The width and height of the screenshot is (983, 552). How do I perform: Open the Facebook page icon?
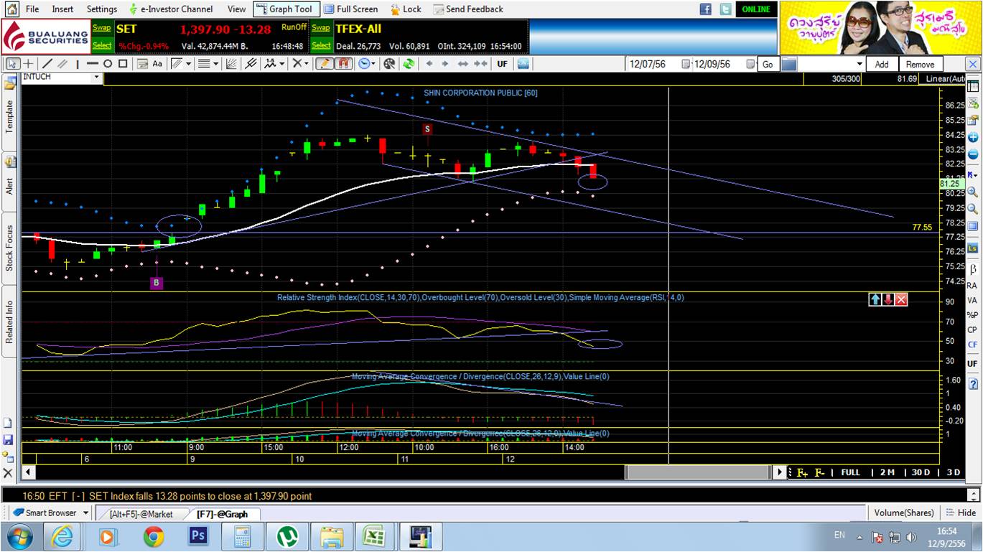pyautogui.click(x=705, y=9)
